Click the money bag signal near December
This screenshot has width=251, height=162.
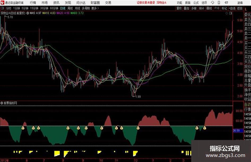pyautogui.click(x=138, y=128)
